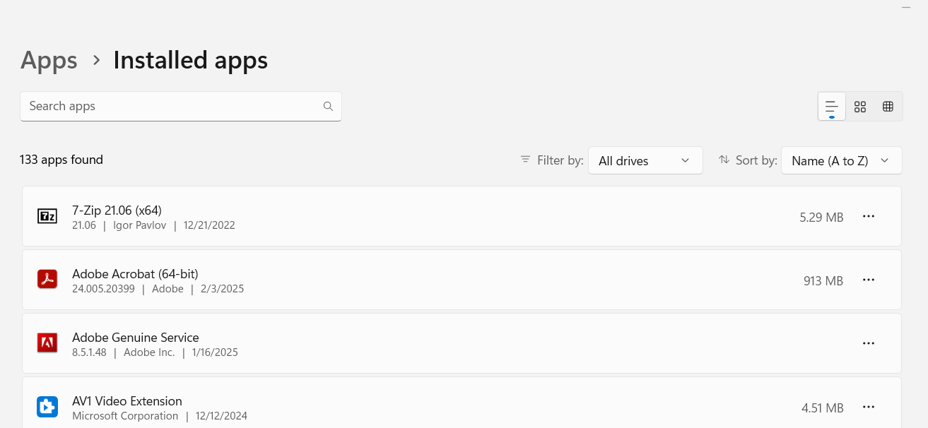
Task: Minimize the Settings window
Action: (906, 7)
